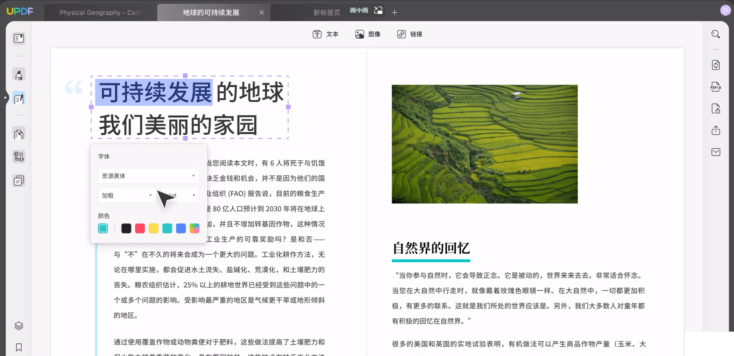Open the reader mode icon in left sidebar

[x=19, y=39]
